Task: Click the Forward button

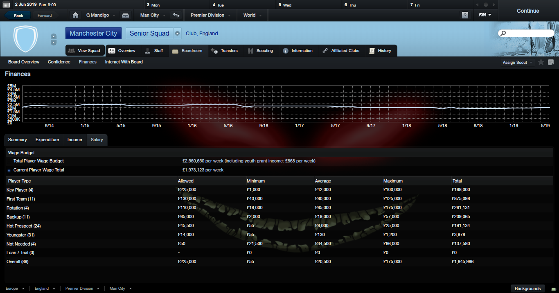Action: click(45, 16)
